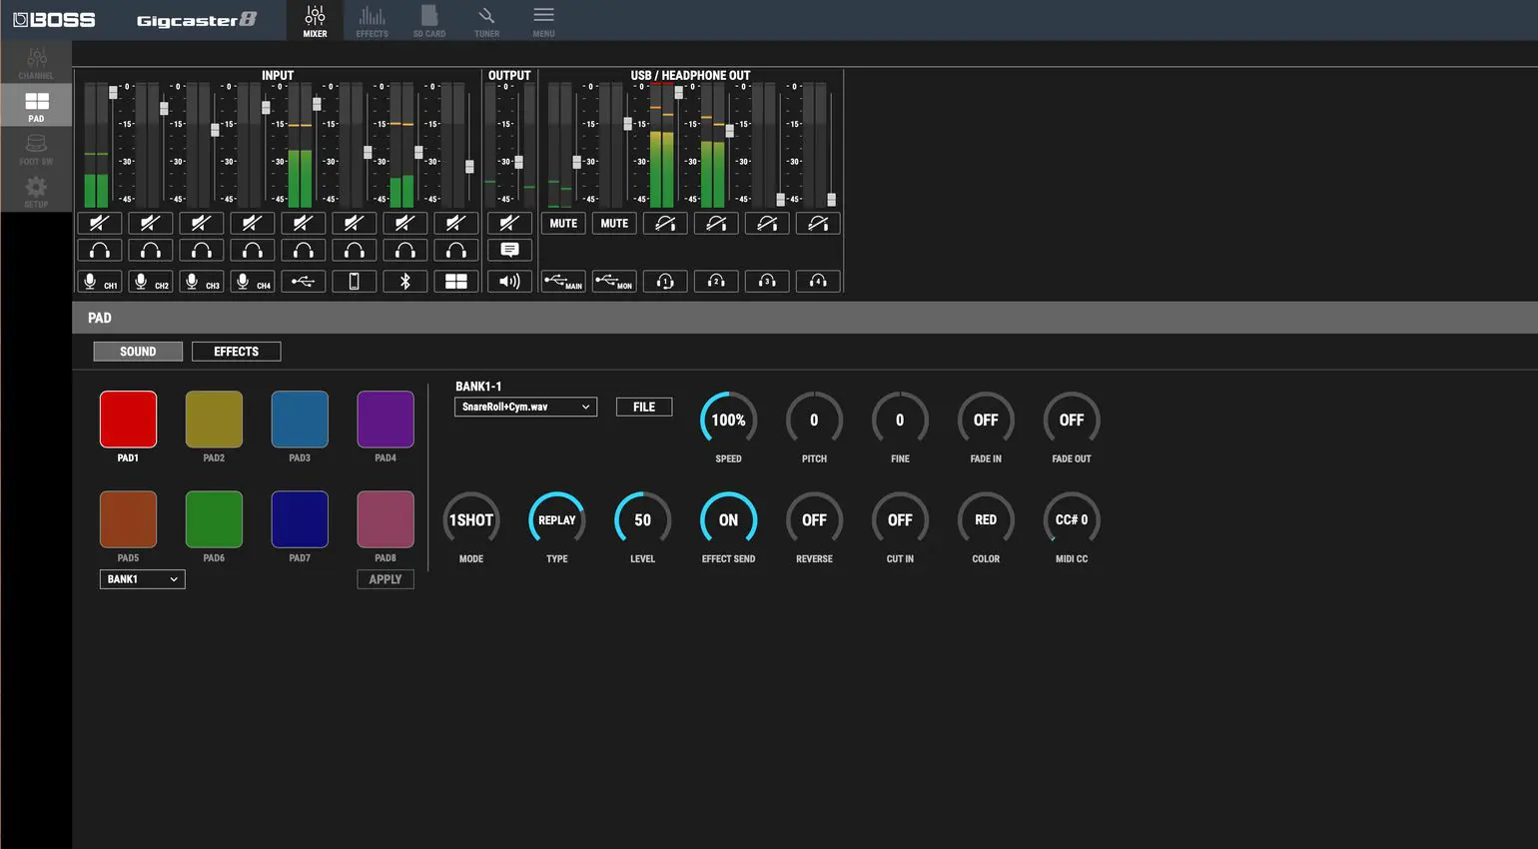Viewport: 1538px width, 849px height.
Task: Switch to the Effects view
Action: tap(372, 20)
